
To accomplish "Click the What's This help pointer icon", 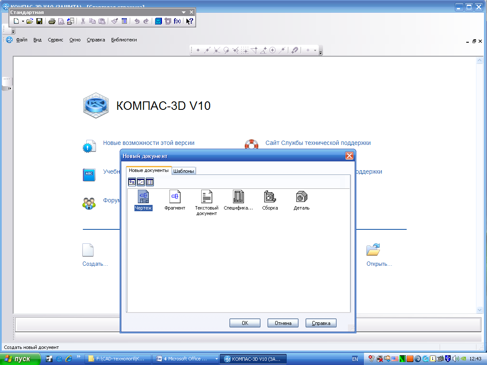I will pyautogui.click(x=189, y=21).
